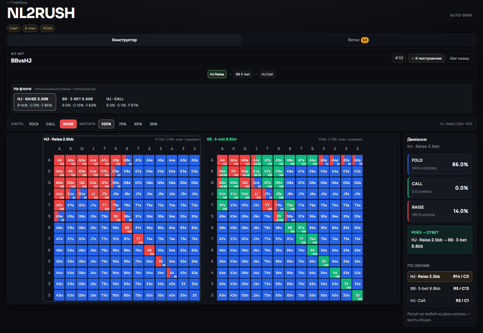The image size is (483, 333).
Task: Open the HJ CALL flop card
Action: (122, 102)
